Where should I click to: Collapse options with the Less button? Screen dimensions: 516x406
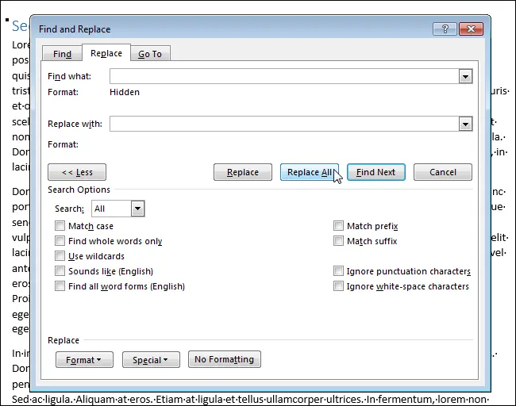(x=77, y=172)
